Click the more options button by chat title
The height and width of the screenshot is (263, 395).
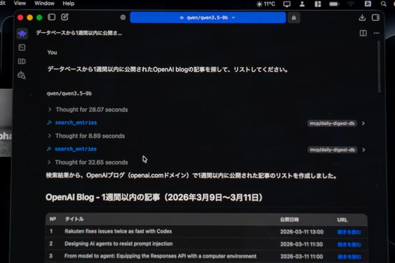click(x=376, y=33)
